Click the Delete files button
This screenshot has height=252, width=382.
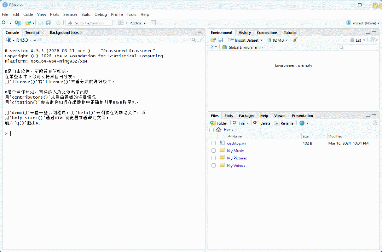tap(262, 123)
